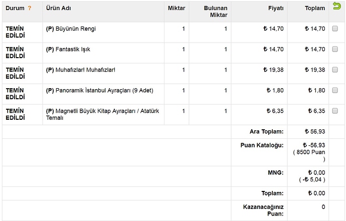Select the Bulunan Miktar column header
The width and height of the screenshot is (346, 221).
216,12
